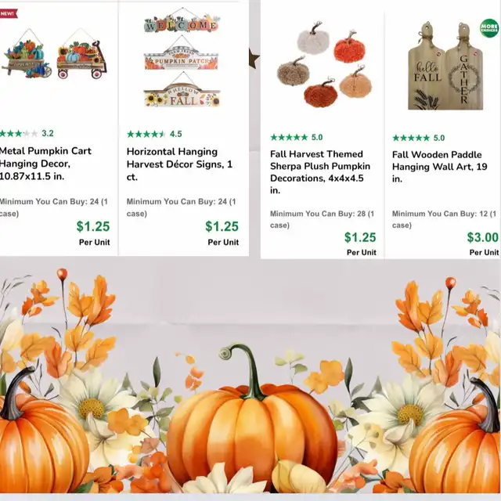
Task: Open the Metal Pumpkin Cart product image
Action: pyautogui.click(x=54, y=54)
